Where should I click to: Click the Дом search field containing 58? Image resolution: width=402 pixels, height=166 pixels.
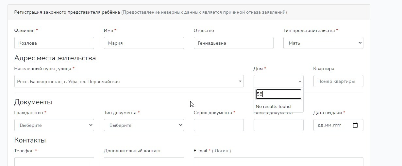pyautogui.click(x=278, y=94)
